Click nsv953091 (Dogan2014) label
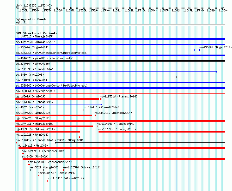The image size is (232, 191). [x=215, y=47]
